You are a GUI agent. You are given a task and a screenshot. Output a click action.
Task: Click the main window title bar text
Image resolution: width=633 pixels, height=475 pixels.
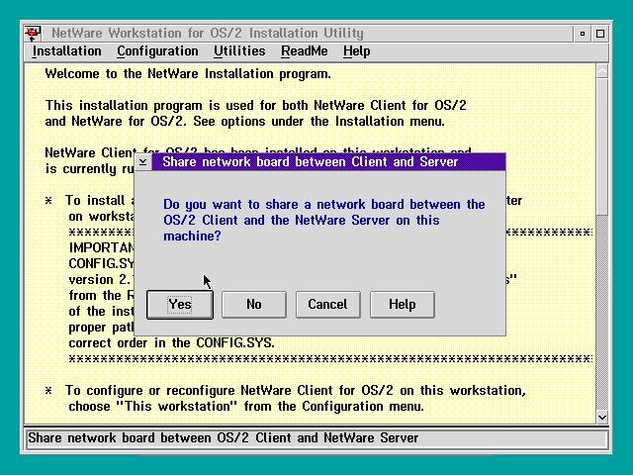208,33
